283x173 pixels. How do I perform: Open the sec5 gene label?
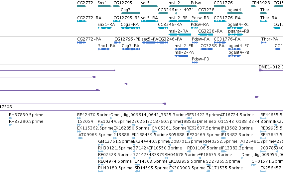pos(145,3)
